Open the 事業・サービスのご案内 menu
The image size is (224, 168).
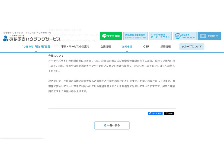[x=75, y=47]
